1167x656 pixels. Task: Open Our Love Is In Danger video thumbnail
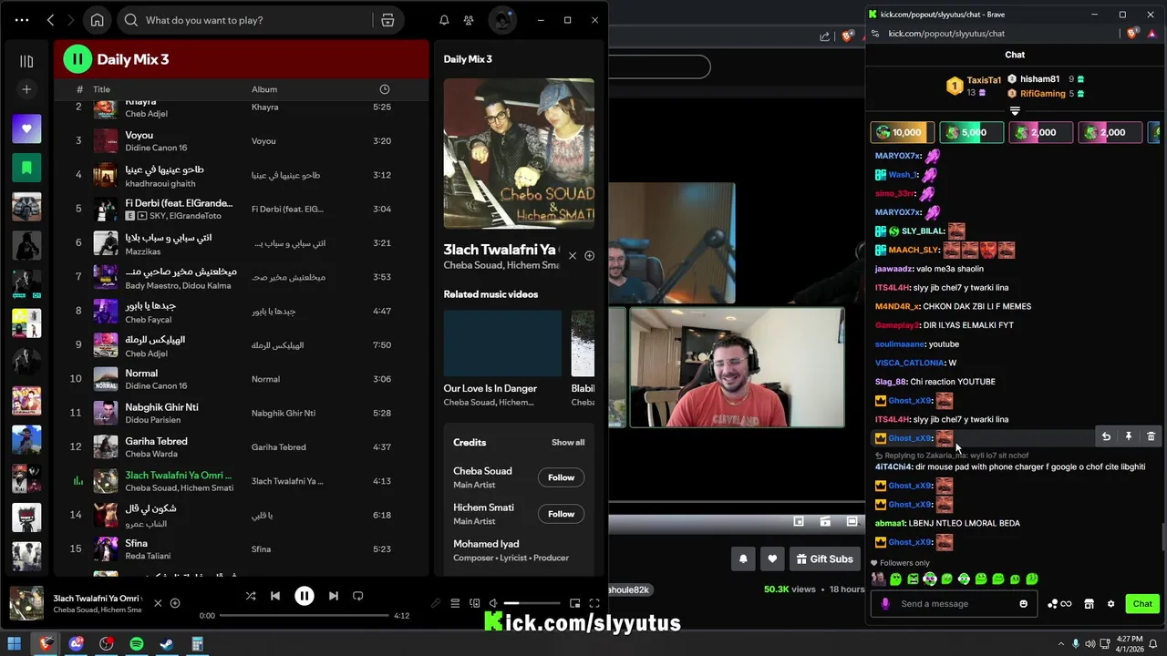point(502,343)
